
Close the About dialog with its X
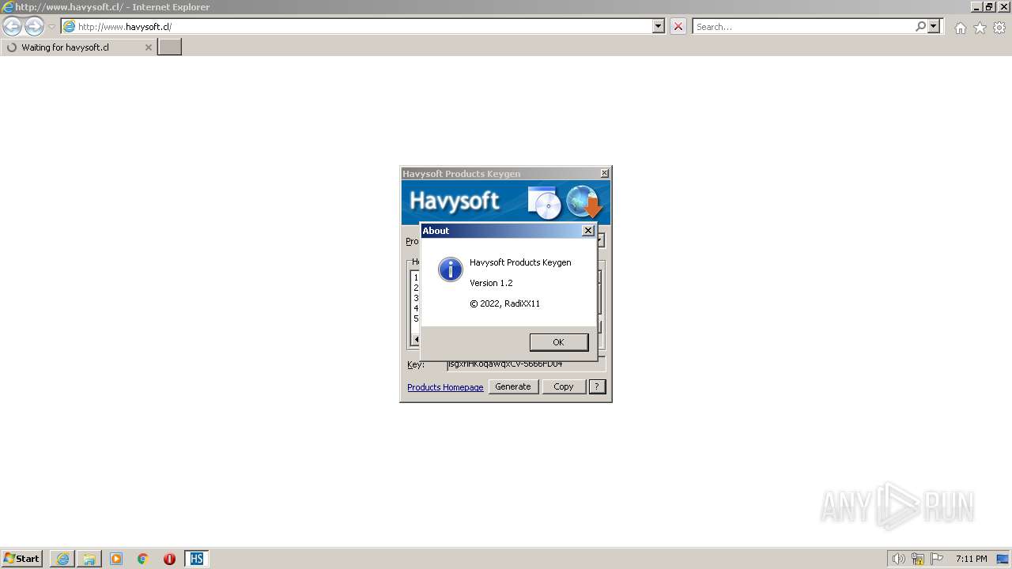coord(587,231)
